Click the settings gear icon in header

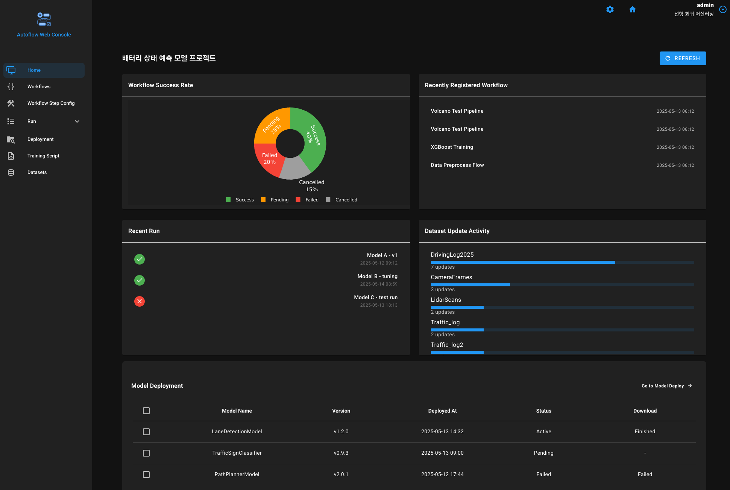[610, 9]
